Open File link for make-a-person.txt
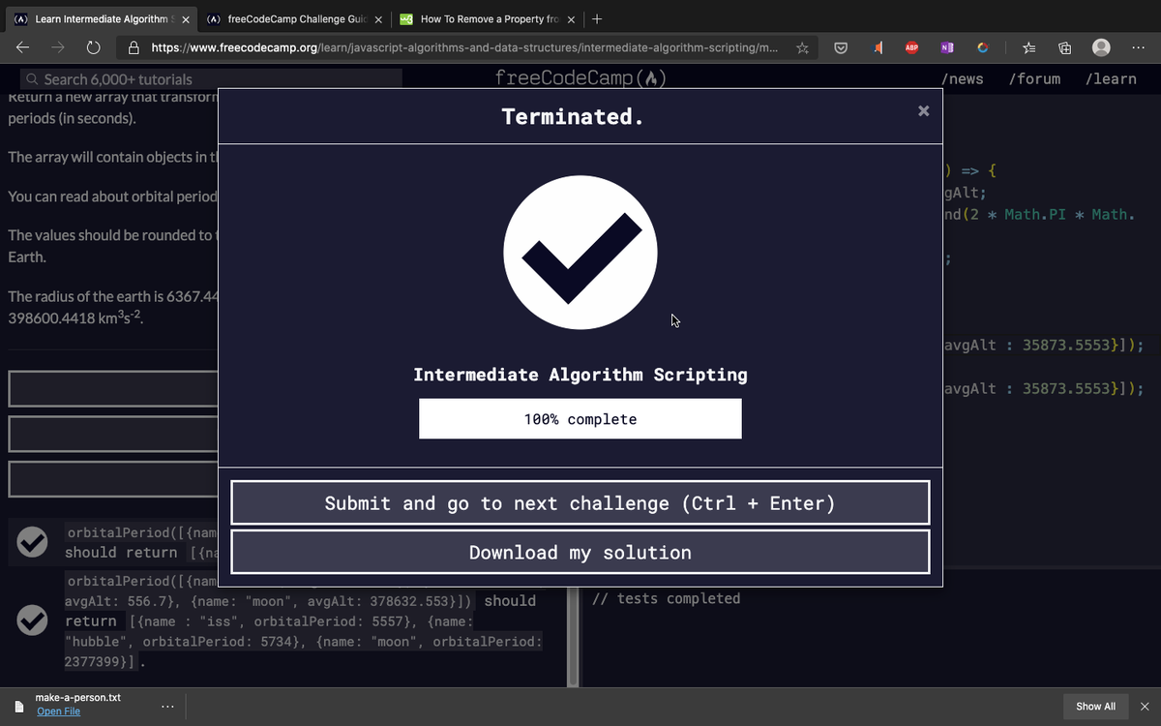The image size is (1161, 726). pos(58,711)
